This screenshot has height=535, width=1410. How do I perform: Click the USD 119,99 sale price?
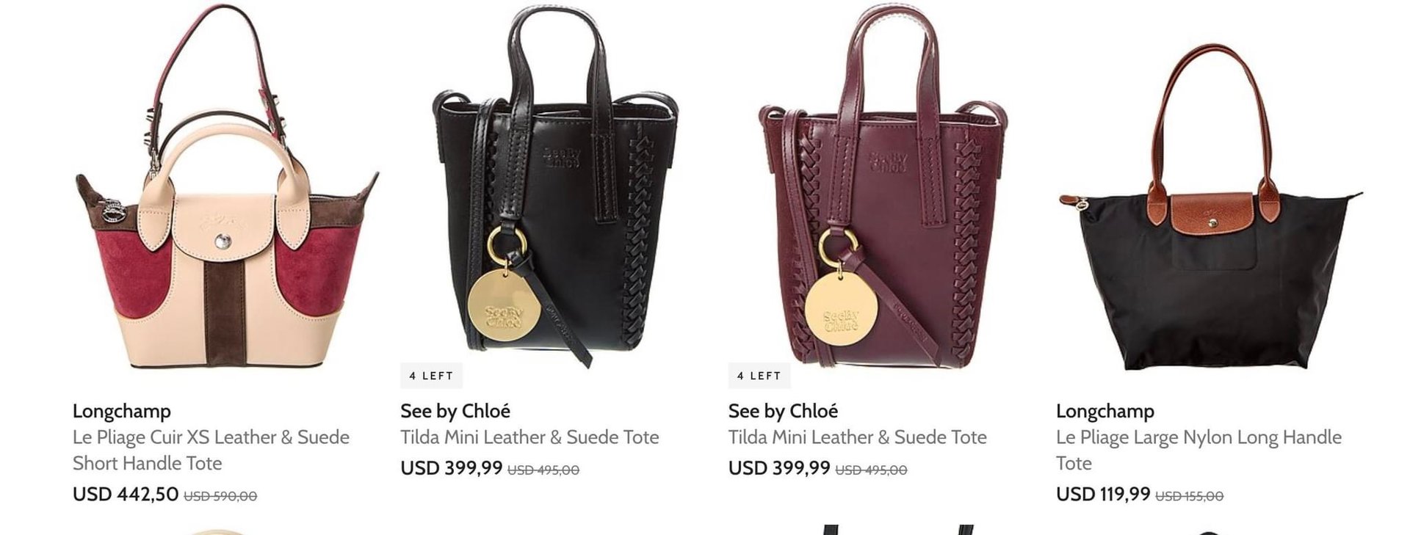pos(1103,495)
